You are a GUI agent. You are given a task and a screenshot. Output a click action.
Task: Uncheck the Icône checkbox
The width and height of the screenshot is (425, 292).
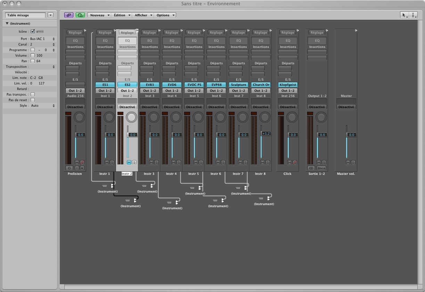click(x=33, y=32)
